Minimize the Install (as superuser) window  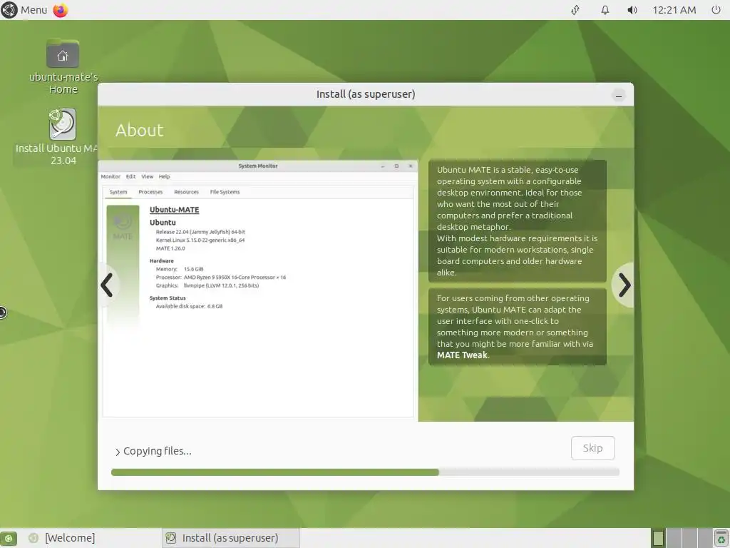[x=618, y=96]
